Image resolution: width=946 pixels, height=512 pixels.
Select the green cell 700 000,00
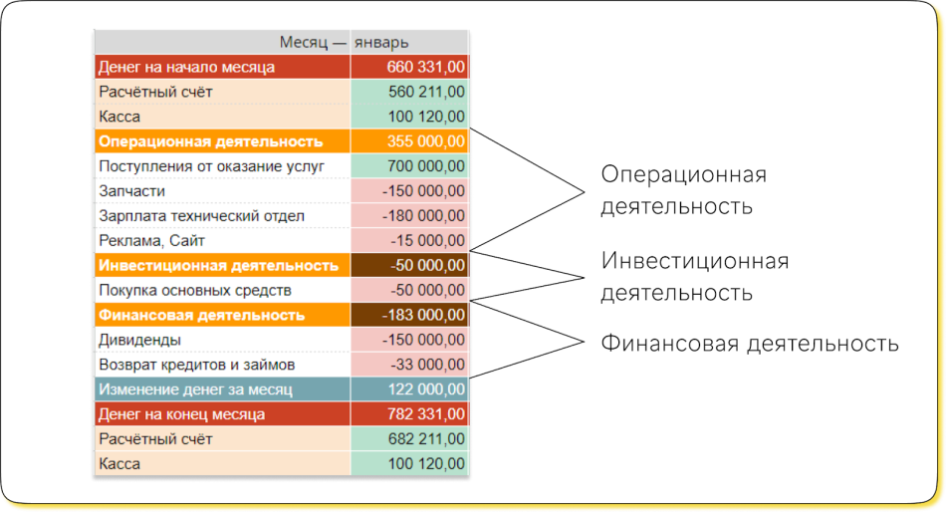pyautogui.click(x=409, y=166)
